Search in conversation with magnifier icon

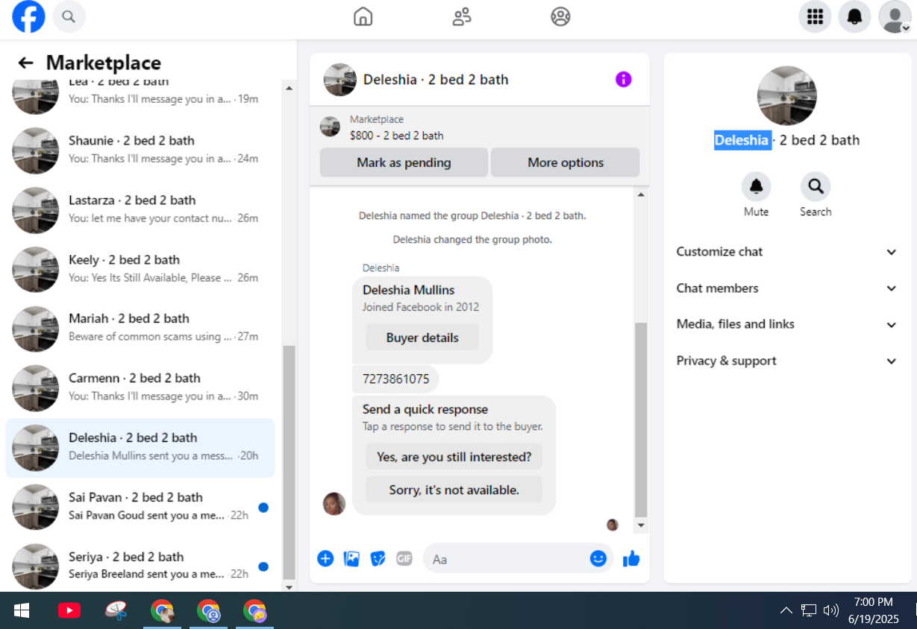tap(816, 186)
